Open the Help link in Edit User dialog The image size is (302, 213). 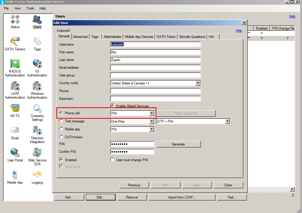(239, 31)
